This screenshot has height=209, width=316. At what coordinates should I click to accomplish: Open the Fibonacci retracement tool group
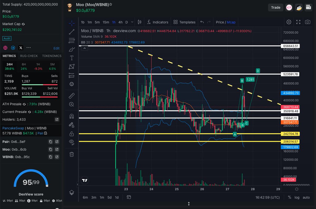[72, 41]
